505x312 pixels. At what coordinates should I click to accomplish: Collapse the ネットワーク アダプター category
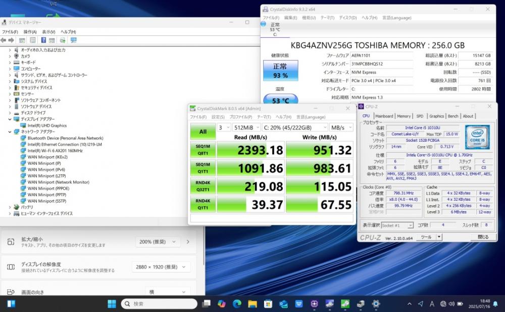pyautogui.click(x=10, y=132)
